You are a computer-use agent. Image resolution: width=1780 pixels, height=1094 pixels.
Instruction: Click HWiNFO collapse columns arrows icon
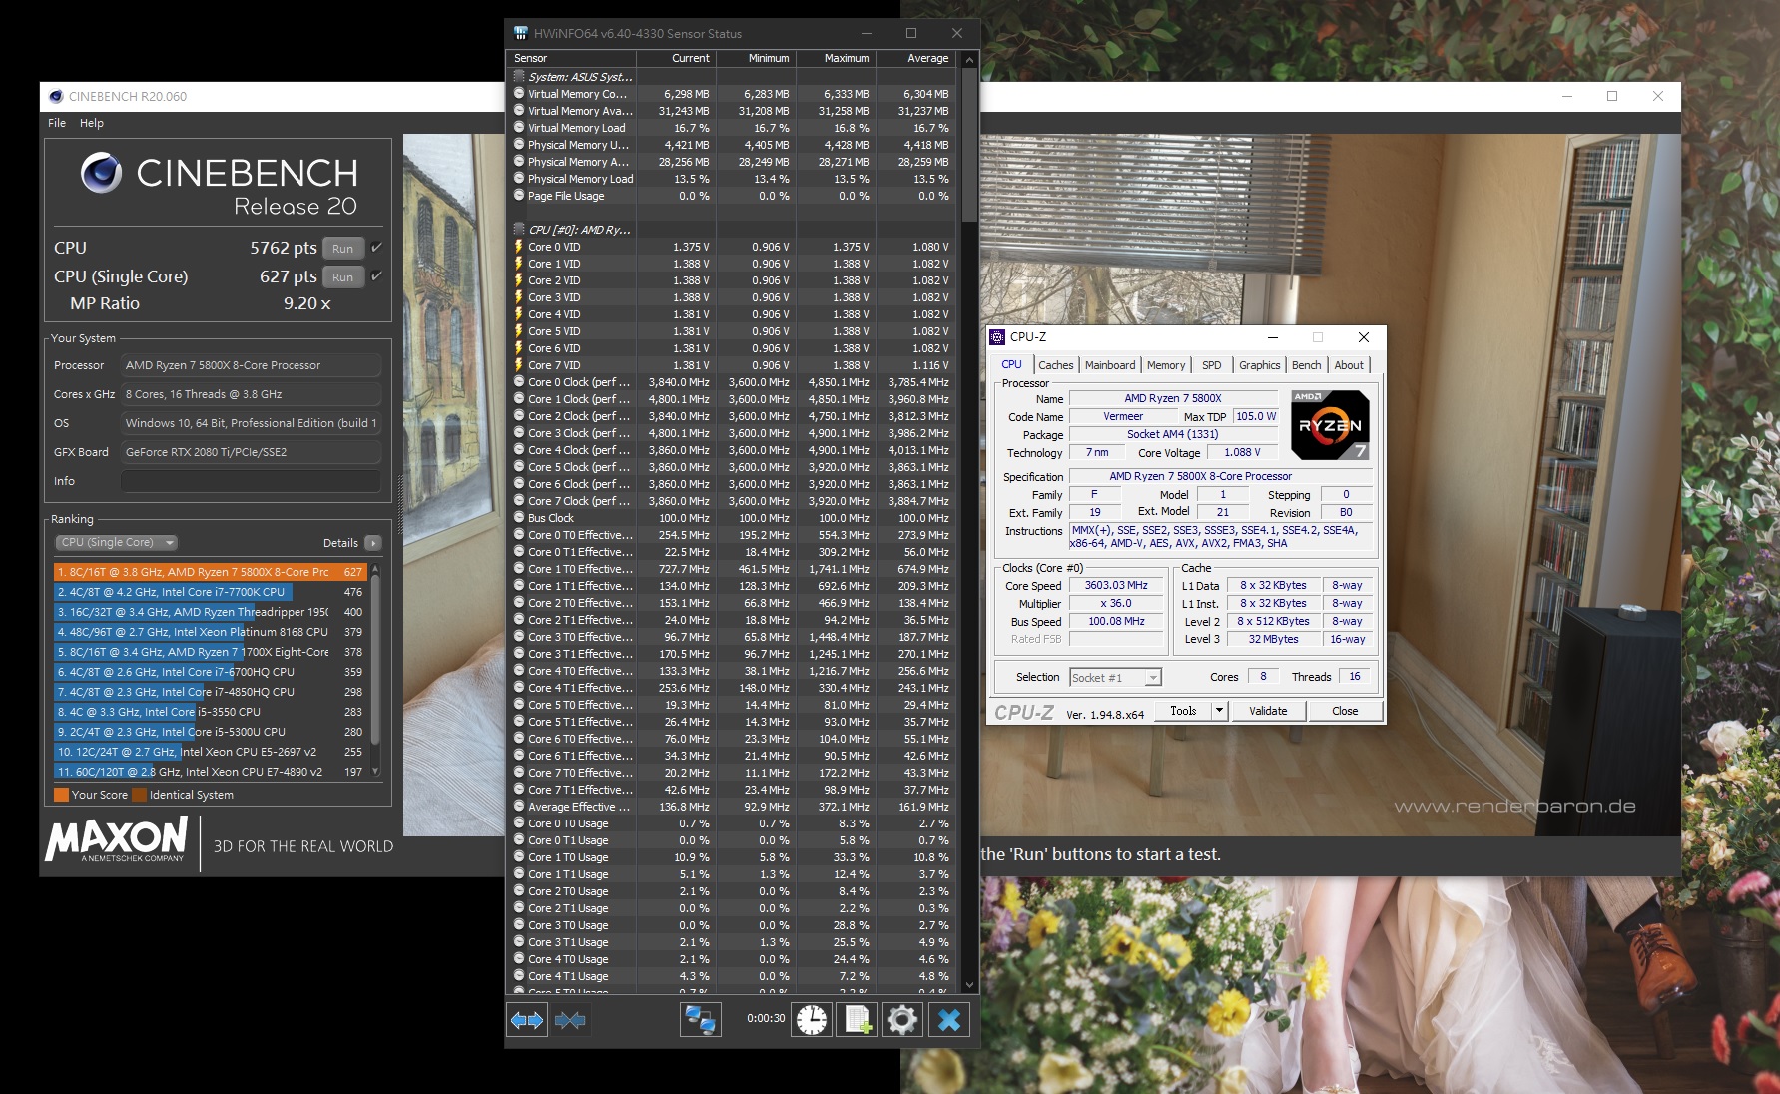click(570, 1020)
